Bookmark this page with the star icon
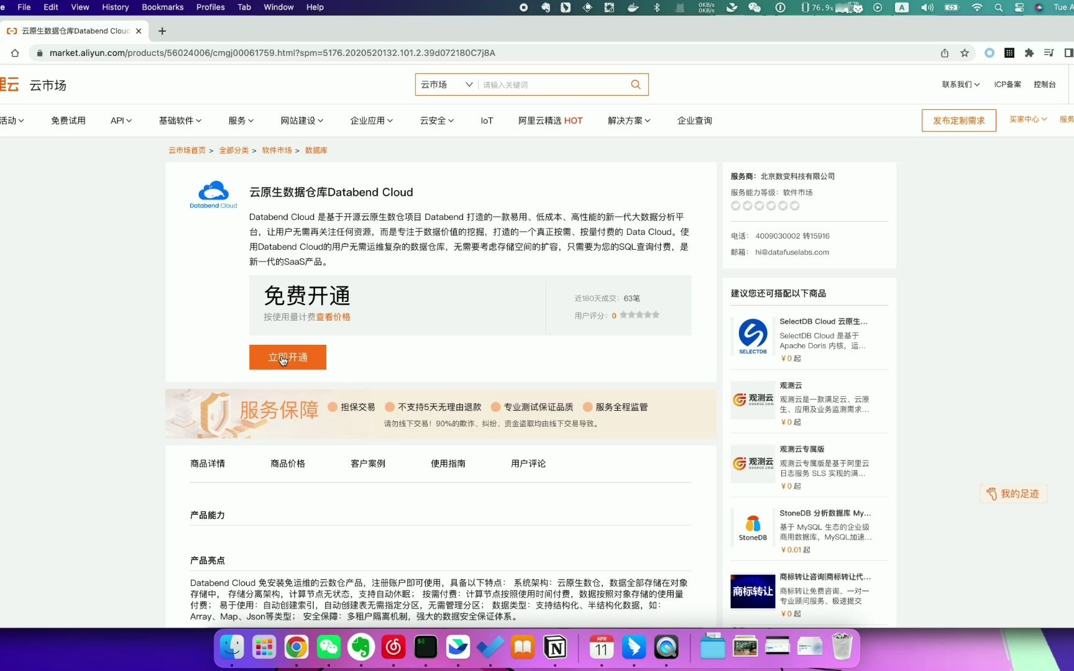Viewport: 1074px width, 671px height. (x=965, y=53)
